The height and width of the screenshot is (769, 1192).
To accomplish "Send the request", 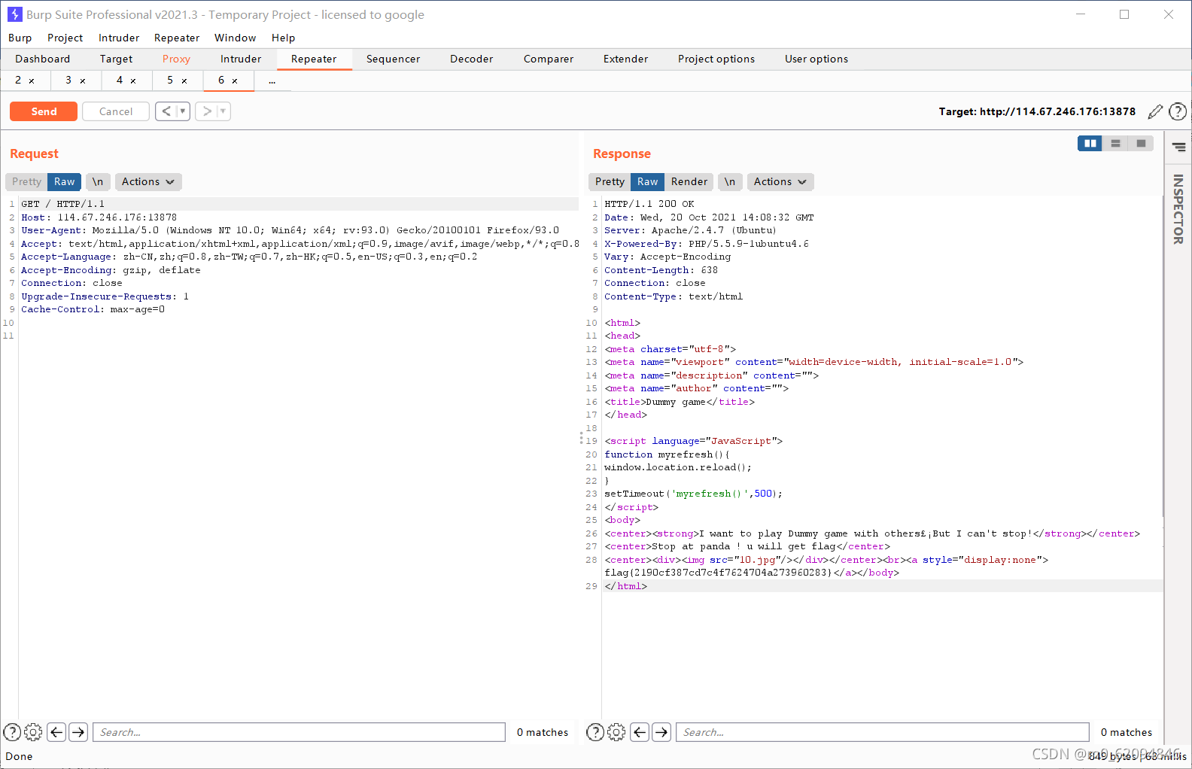I will click(x=44, y=111).
